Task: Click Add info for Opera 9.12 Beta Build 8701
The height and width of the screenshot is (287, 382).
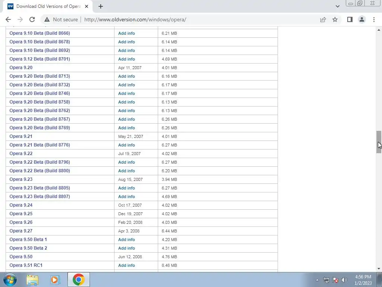Action: pos(126,59)
